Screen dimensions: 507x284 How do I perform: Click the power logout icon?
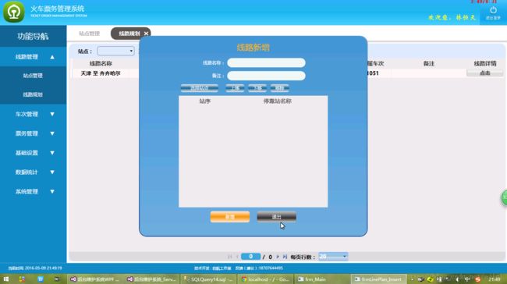tap(493, 10)
